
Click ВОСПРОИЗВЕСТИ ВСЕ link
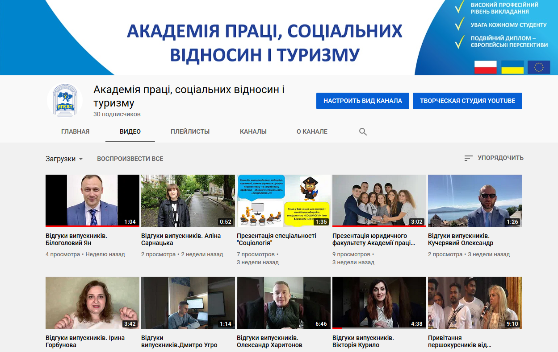(x=130, y=159)
